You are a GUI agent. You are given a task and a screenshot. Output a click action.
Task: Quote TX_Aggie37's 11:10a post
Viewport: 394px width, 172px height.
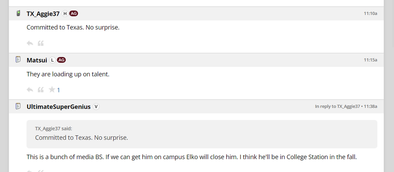[x=40, y=43]
